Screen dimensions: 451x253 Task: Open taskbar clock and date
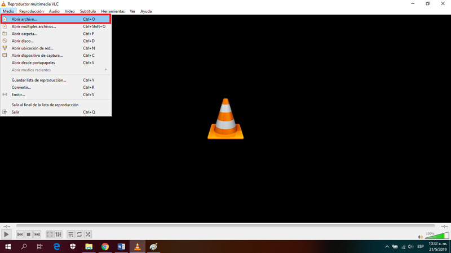pyautogui.click(x=438, y=247)
